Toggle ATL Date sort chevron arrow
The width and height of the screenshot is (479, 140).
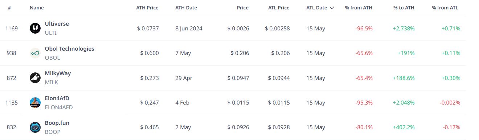[332, 8]
